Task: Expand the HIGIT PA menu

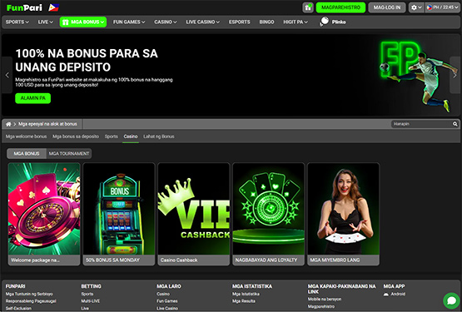Action: (x=296, y=22)
